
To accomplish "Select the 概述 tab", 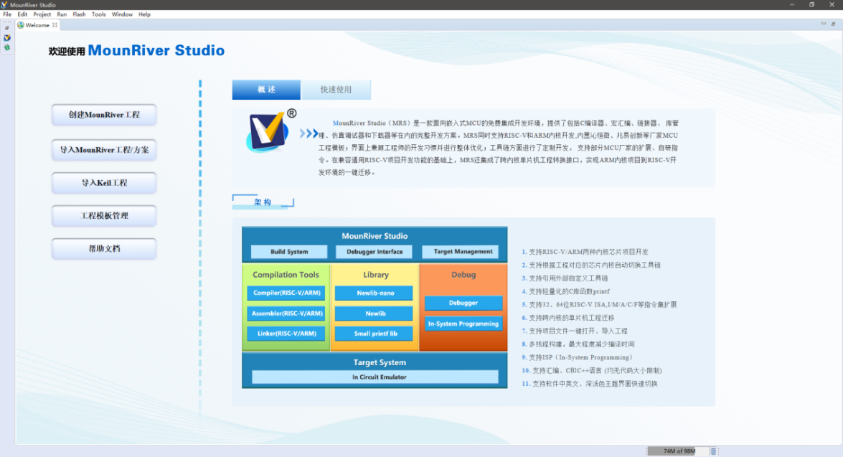I will (x=265, y=89).
